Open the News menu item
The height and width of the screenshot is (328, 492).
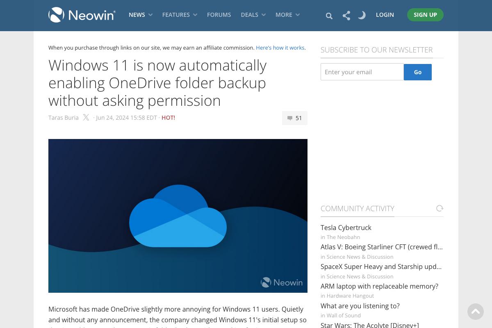[x=137, y=15]
